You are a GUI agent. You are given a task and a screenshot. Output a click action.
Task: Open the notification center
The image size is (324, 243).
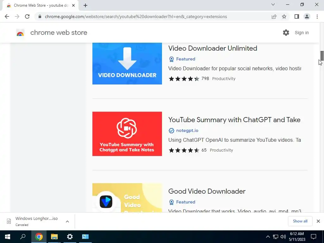(314, 237)
